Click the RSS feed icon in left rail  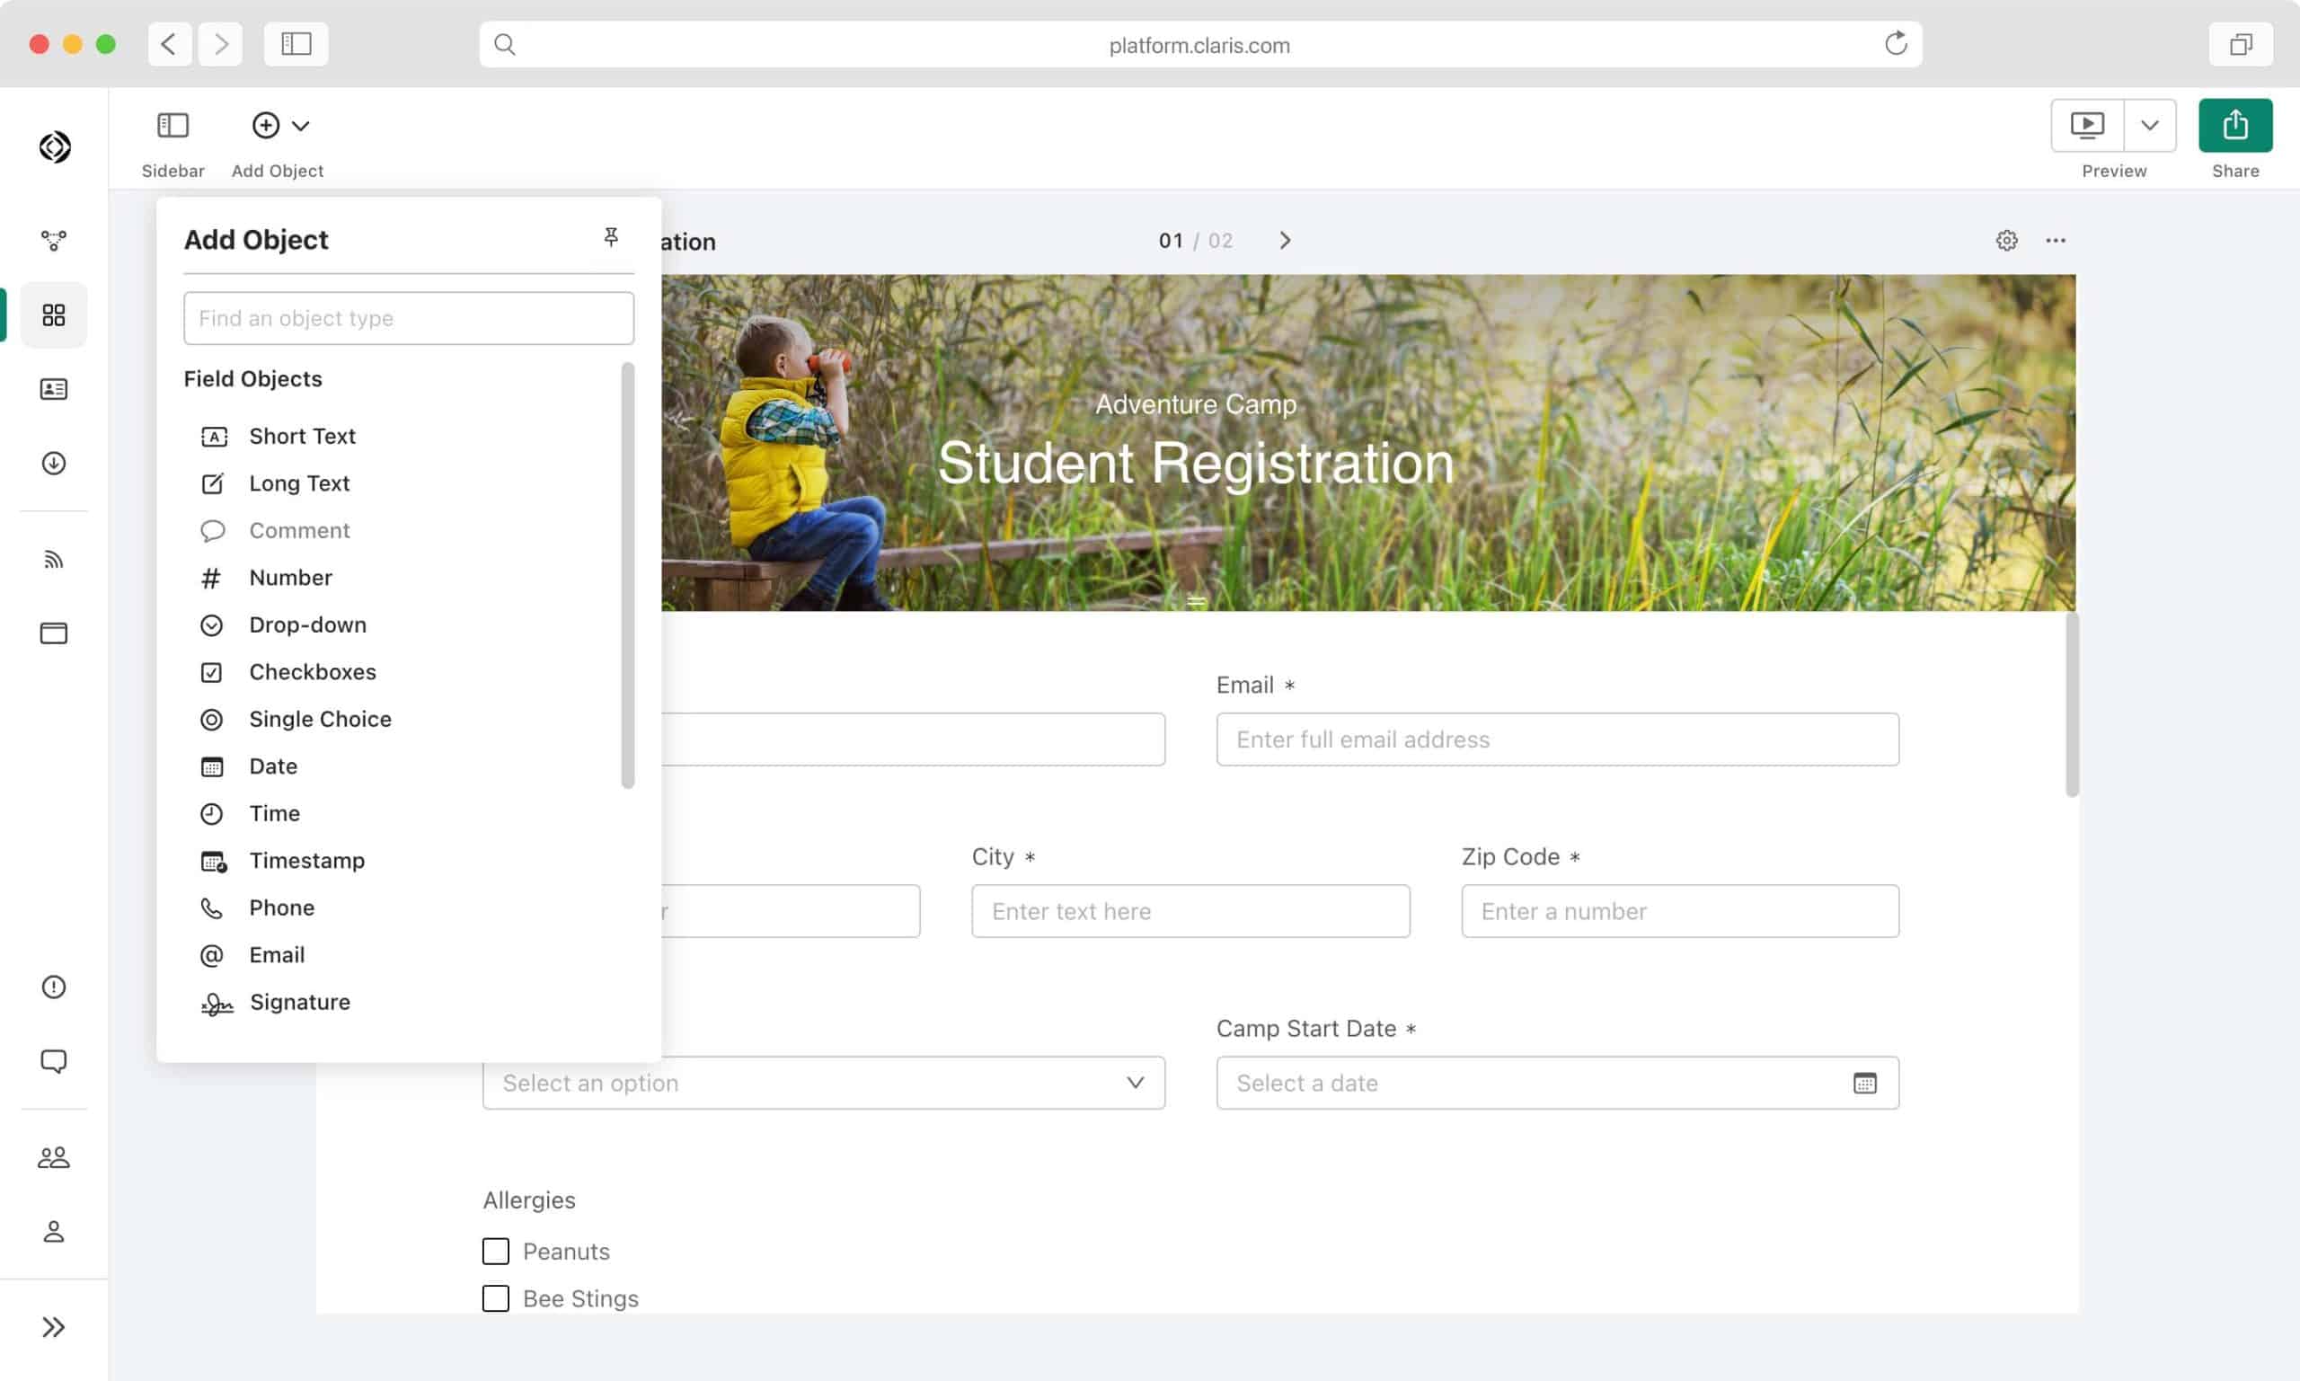click(54, 559)
